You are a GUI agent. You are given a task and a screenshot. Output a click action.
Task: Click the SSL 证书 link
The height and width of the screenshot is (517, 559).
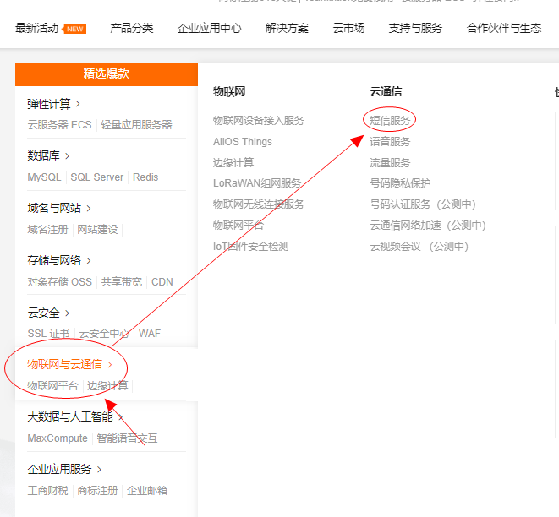[48, 334]
